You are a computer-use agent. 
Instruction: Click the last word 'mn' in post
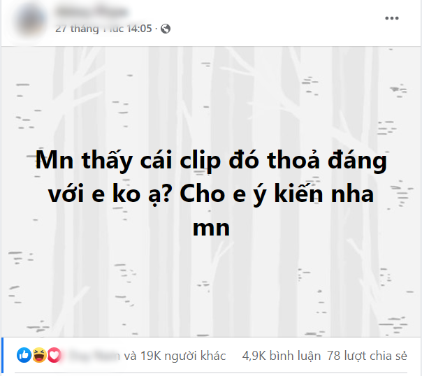pyautogui.click(x=211, y=229)
